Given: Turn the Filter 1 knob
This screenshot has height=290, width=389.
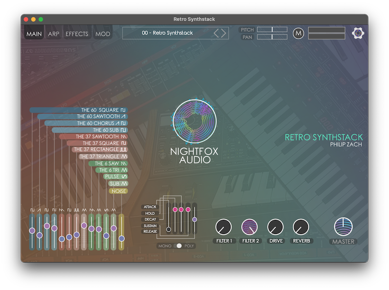Looking at the screenshot, I should pyautogui.click(x=223, y=227).
